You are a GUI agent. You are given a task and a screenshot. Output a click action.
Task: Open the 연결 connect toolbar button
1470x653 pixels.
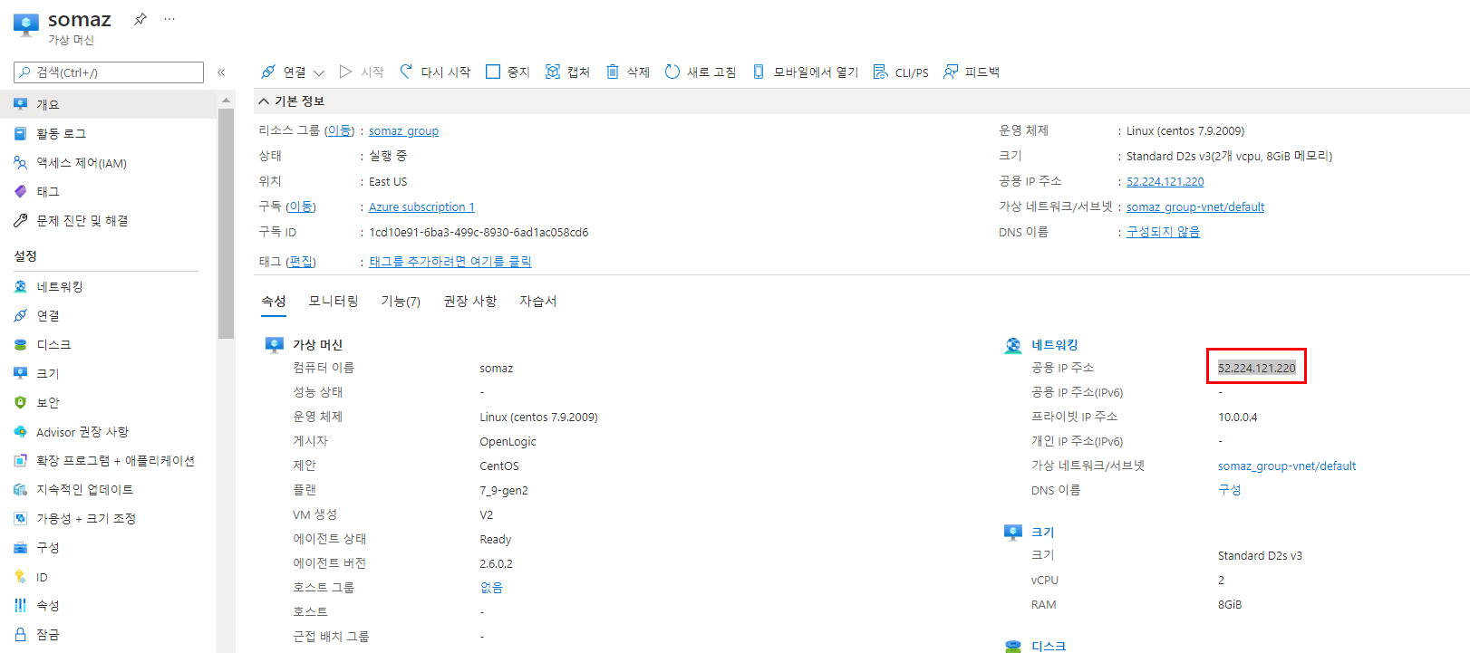pos(284,72)
